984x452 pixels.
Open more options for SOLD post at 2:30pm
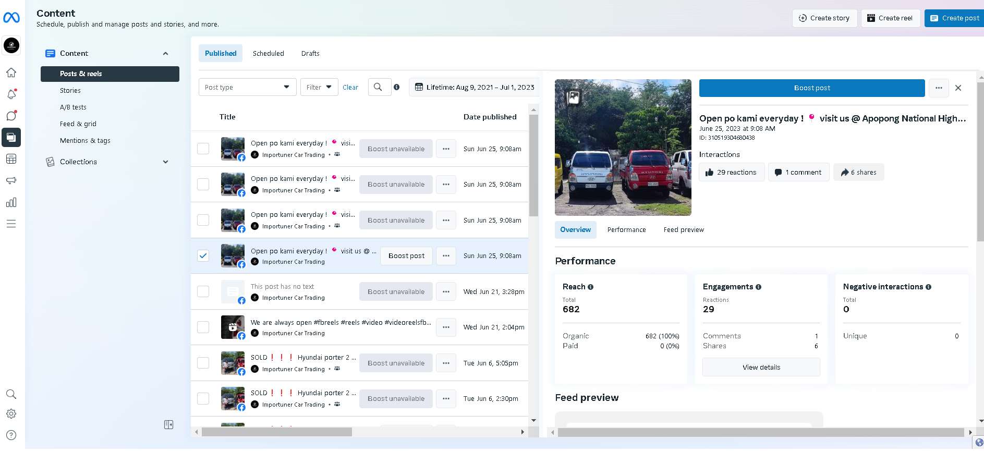click(446, 399)
